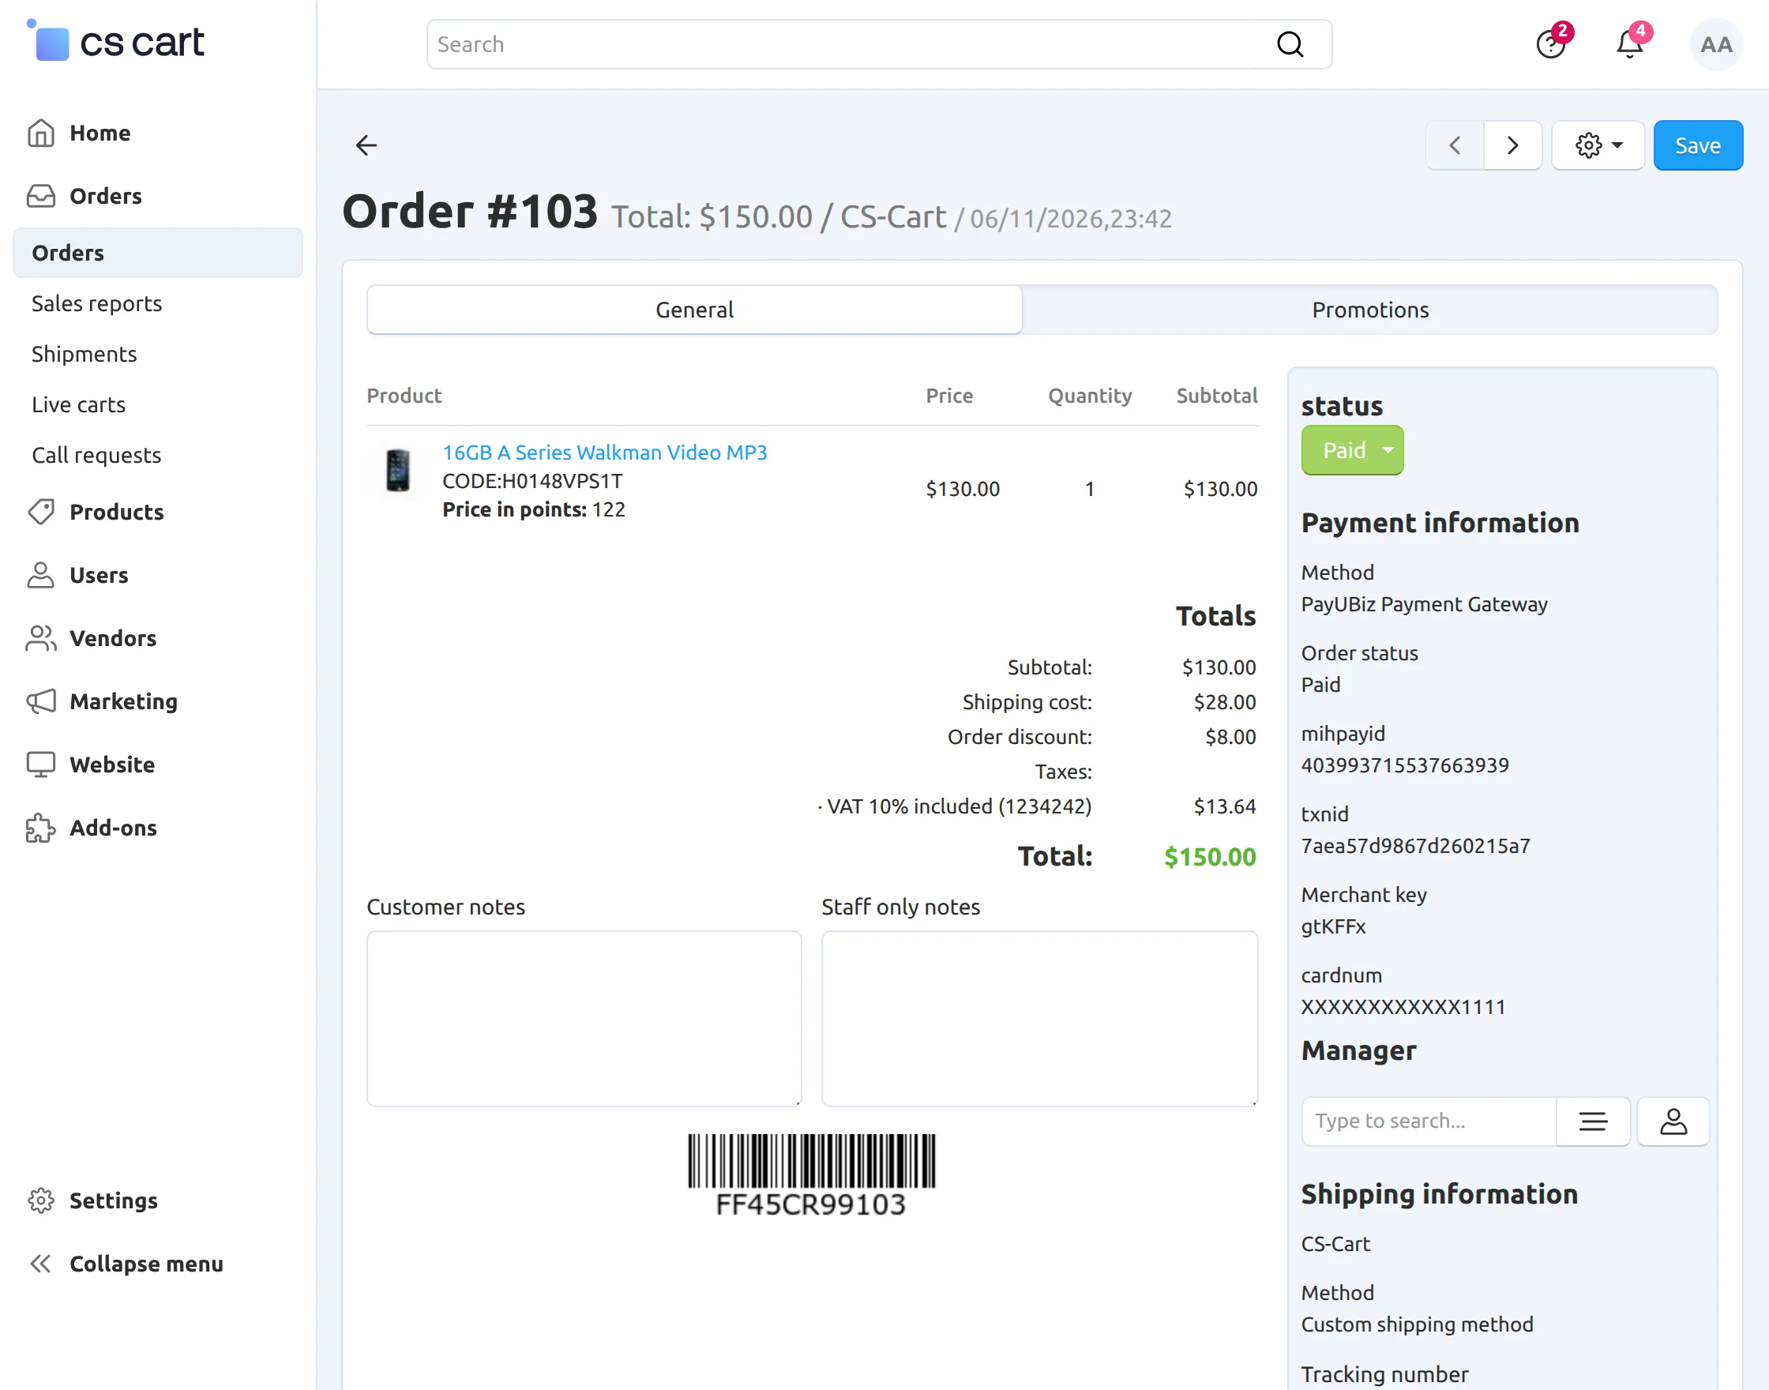Open the Website section label
1769x1390 pixels.
112,765
